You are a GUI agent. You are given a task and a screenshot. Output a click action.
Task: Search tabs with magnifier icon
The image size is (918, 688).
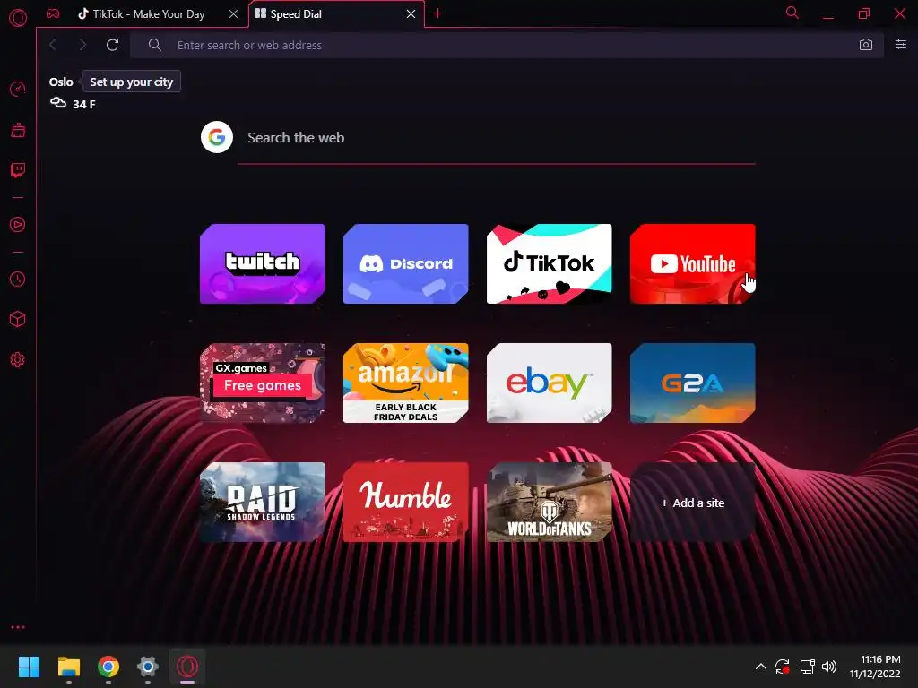pyautogui.click(x=792, y=13)
